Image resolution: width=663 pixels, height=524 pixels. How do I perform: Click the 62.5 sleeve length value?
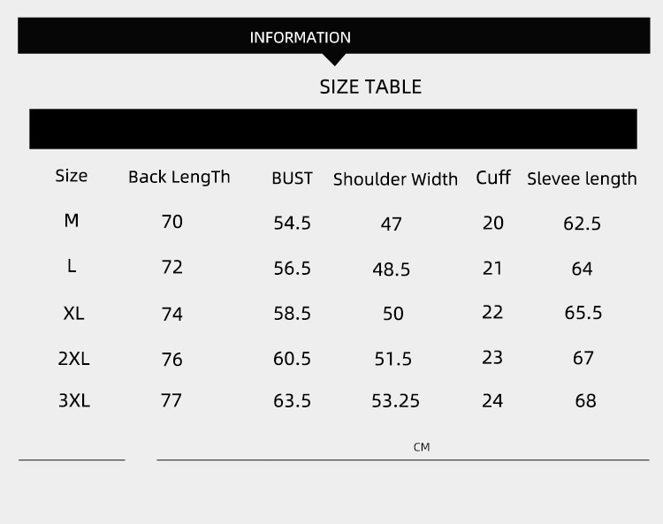point(582,224)
